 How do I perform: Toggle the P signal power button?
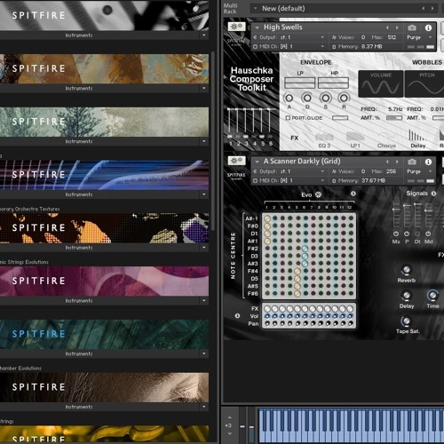tap(407, 234)
